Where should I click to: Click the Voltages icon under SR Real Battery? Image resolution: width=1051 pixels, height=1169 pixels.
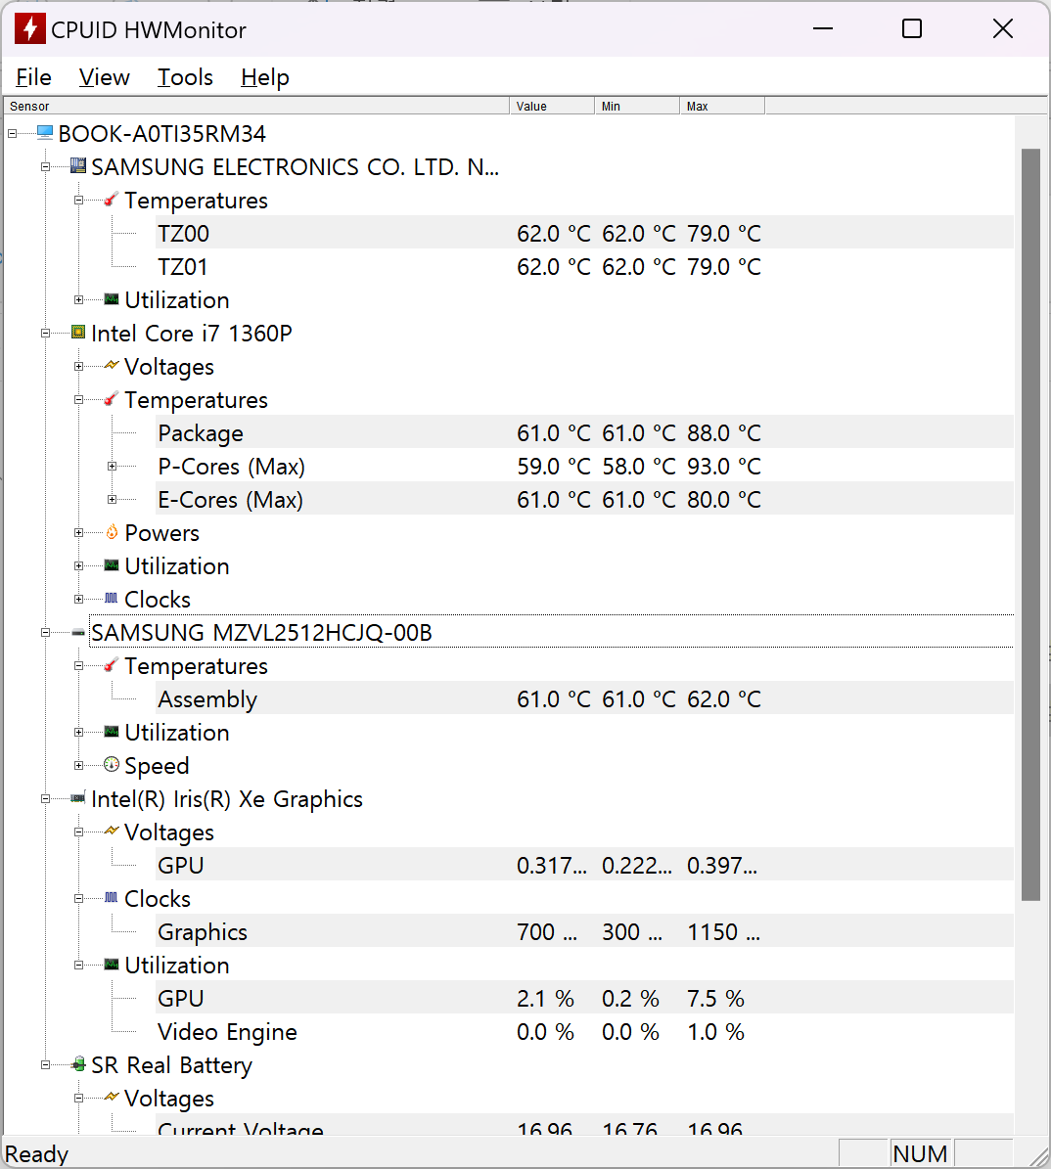(112, 1097)
